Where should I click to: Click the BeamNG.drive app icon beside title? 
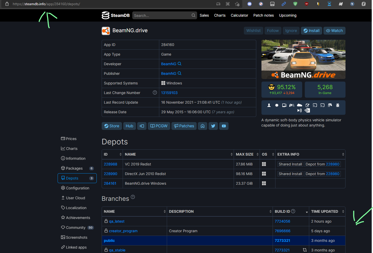click(106, 31)
